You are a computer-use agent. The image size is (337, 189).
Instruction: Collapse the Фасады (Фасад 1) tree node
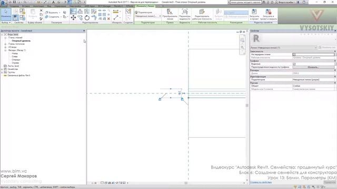(x=5, y=50)
